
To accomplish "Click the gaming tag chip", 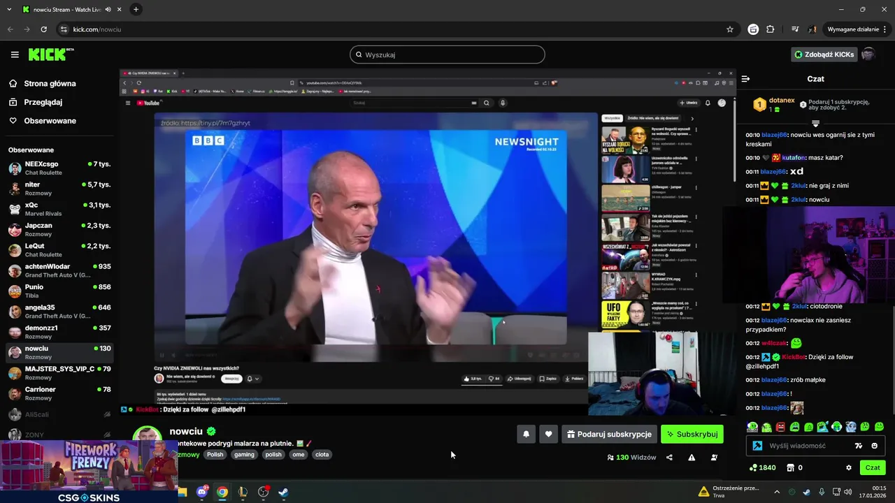I will pos(244,454).
